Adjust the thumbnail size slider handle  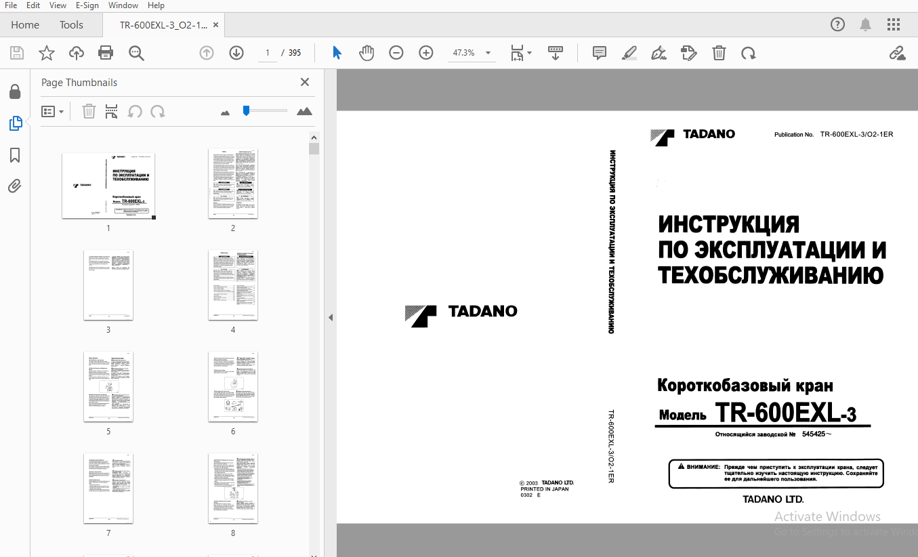coord(247,110)
